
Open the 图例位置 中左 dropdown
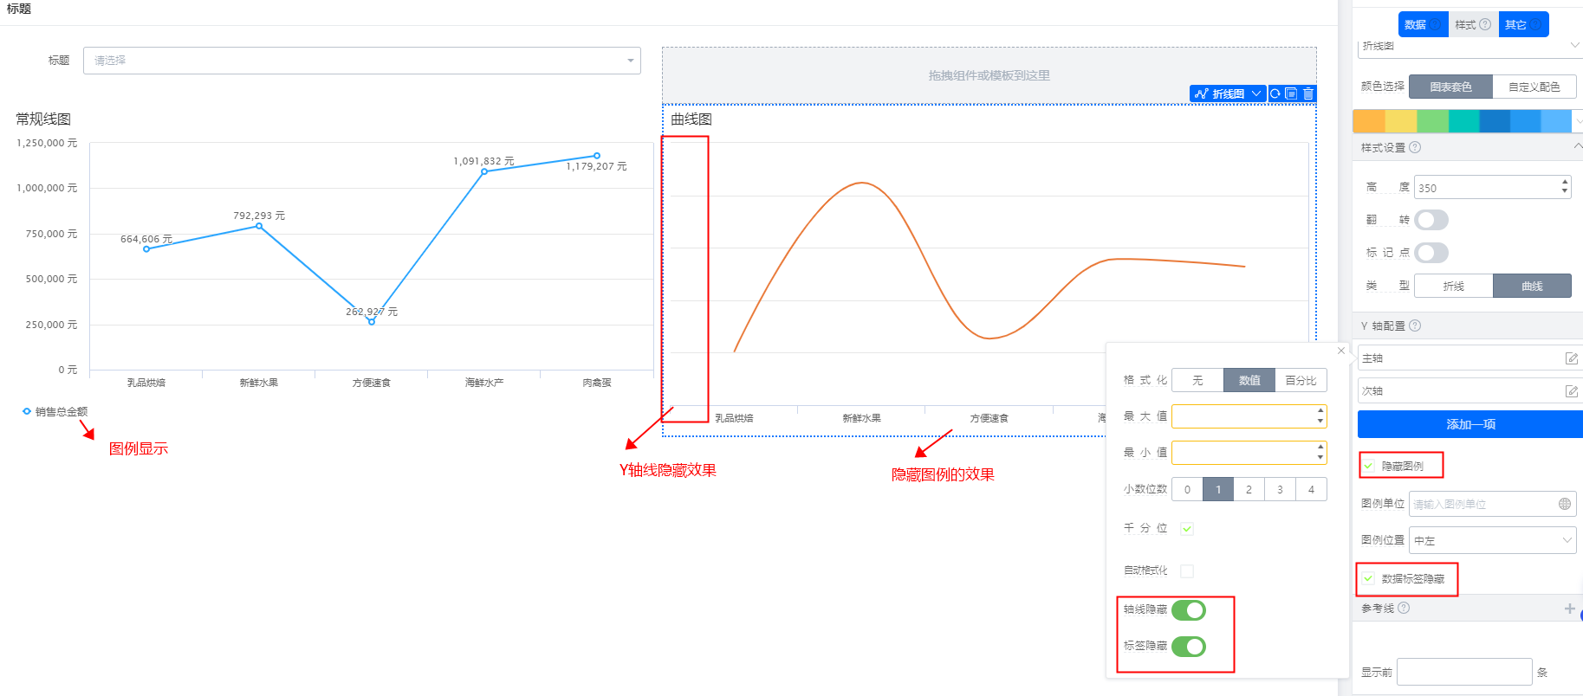tap(1493, 540)
